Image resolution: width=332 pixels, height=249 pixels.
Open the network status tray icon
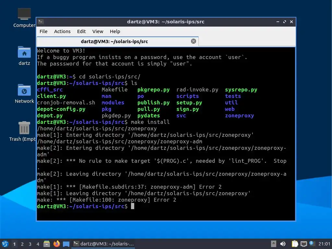[303, 244]
